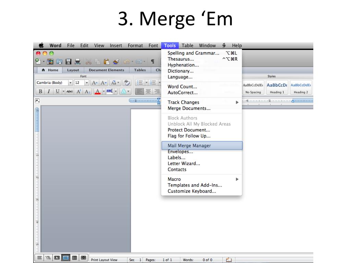This screenshot has height=263, width=351.
Task: Open the Insert menu
Action: coord(116,46)
